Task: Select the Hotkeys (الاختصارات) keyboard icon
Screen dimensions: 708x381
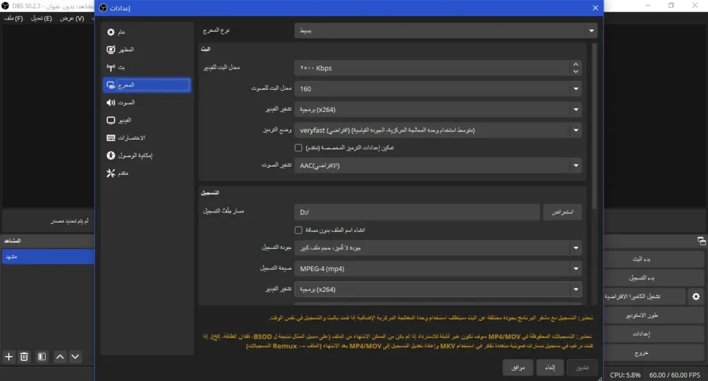Action: click(111, 138)
